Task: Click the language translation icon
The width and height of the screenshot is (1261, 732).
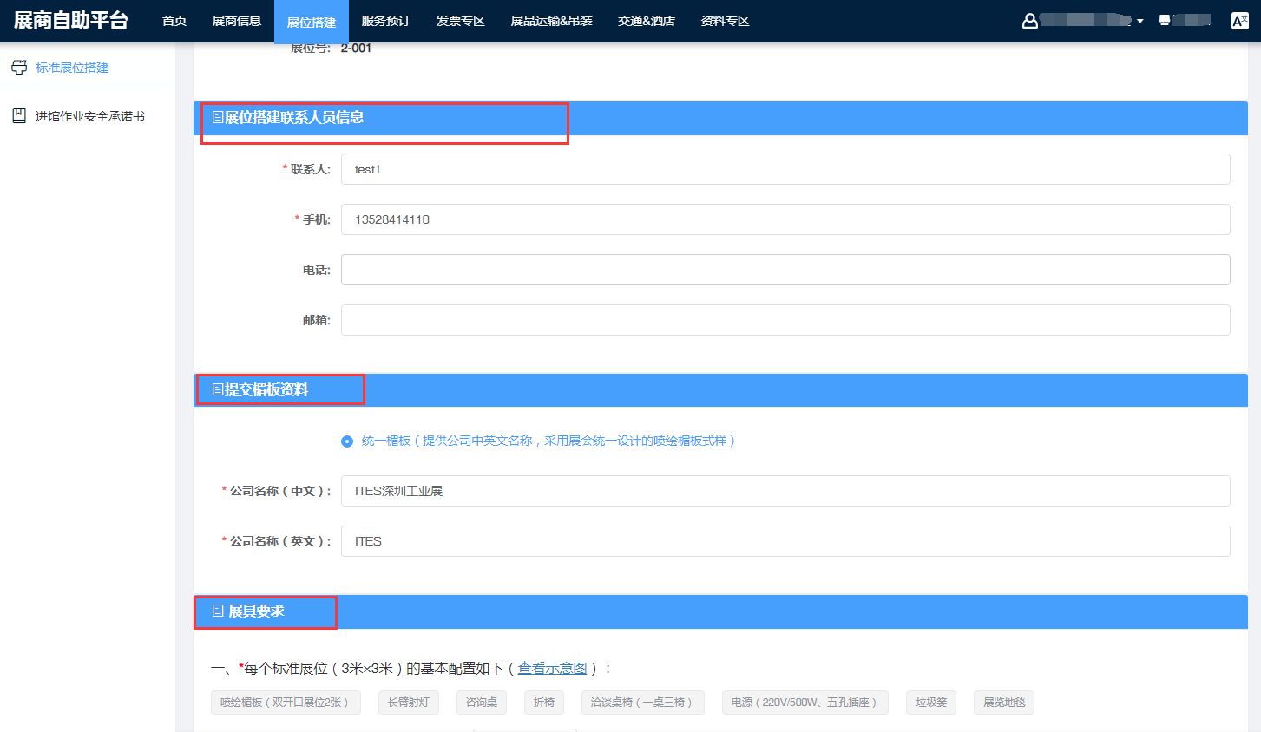Action: pos(1239,21)
